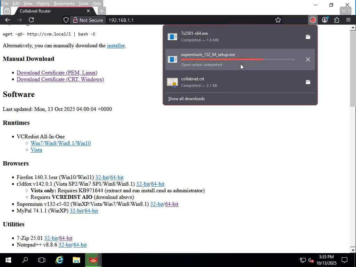The image size is (356, 267).
Task: Open tracking protection shield icon
Action: coord(66,20)
